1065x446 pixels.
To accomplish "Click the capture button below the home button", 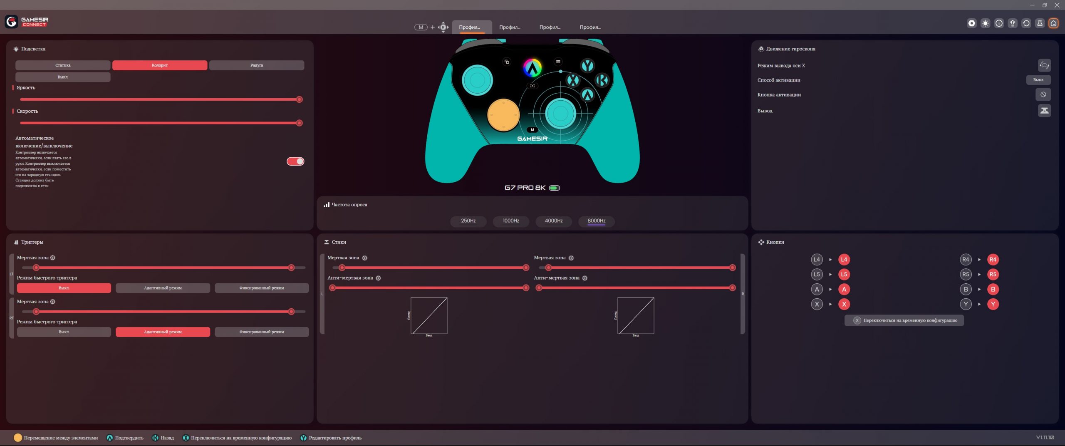I will [532, 86].
